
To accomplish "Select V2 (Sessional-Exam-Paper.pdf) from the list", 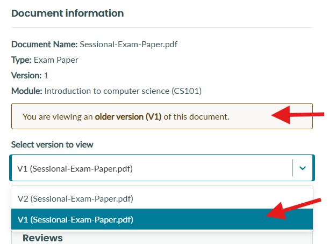I will pos(162,198).
